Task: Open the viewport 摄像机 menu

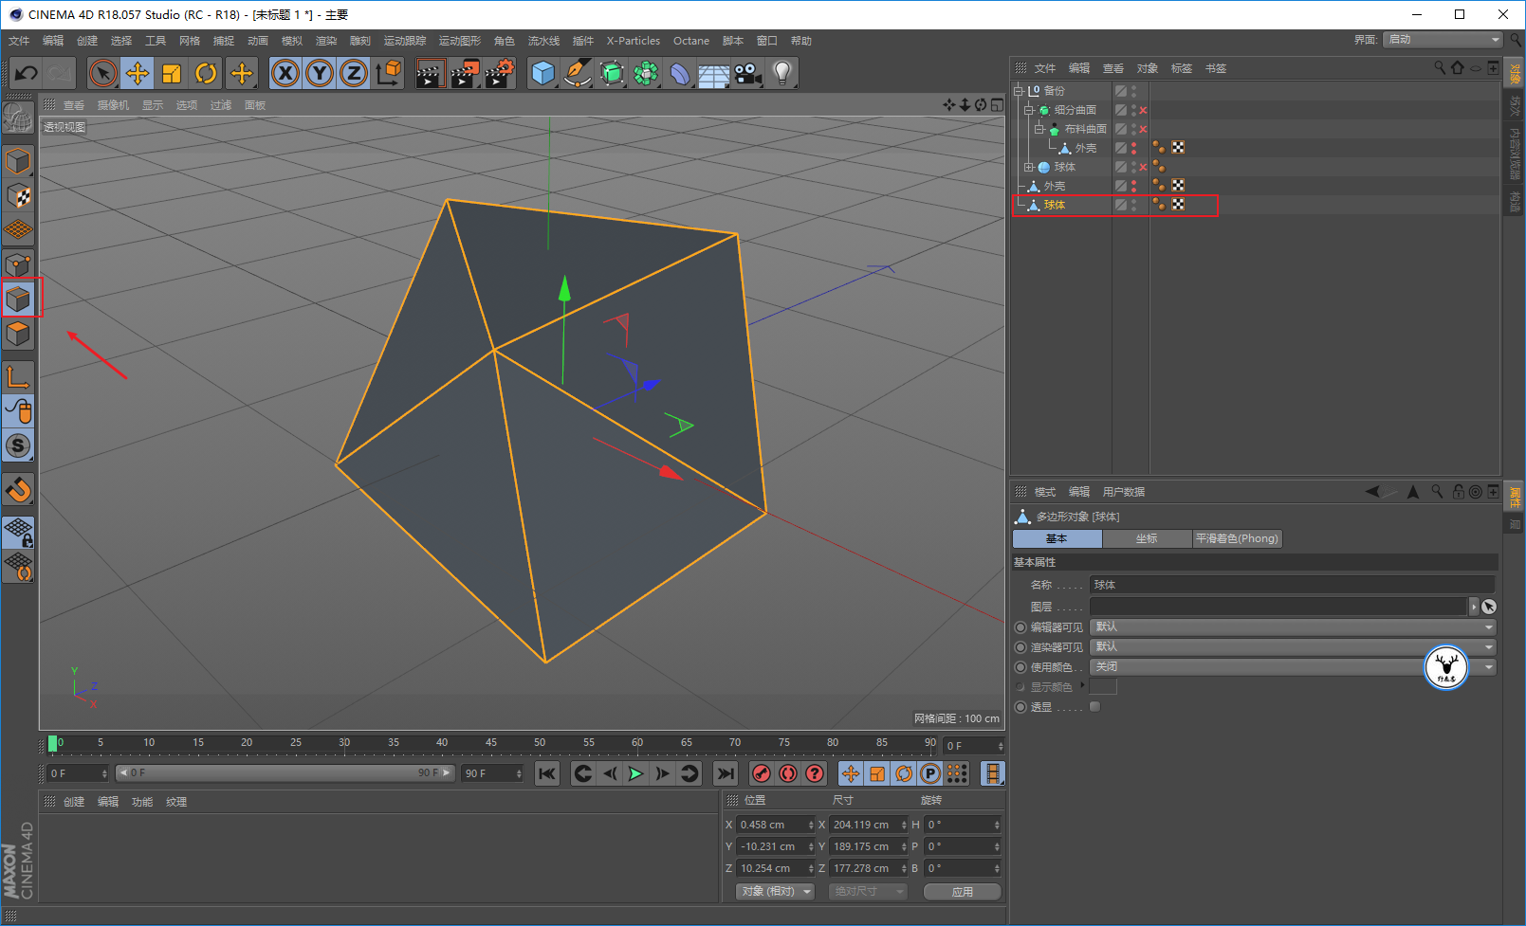Action: tap(113, 105)
